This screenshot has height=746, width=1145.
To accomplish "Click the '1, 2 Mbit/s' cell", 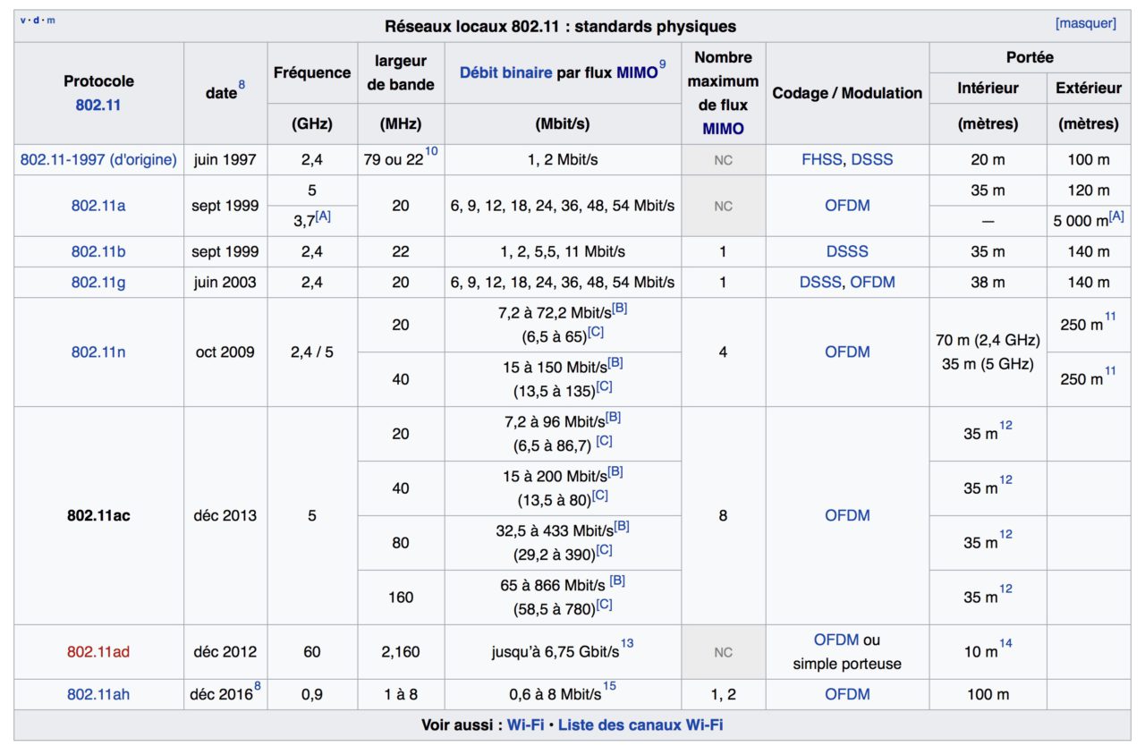I will [563, 160].
